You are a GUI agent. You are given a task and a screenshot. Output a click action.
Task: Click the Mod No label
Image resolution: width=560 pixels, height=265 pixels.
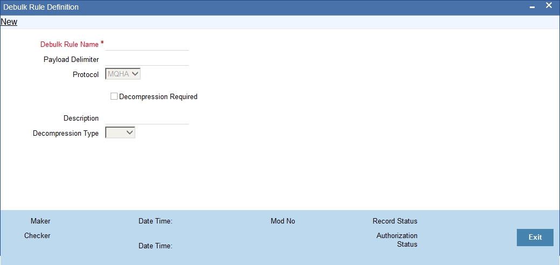pos(283,221)
